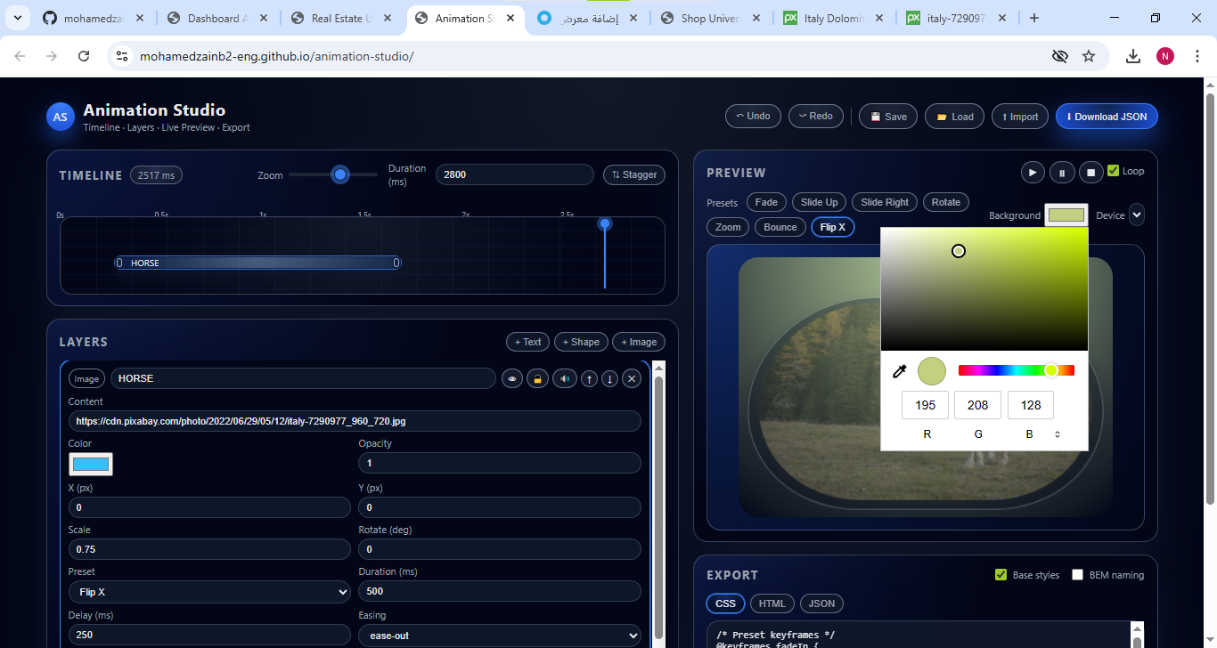The height and width of the screenshot is (648, 1217).
Task: Stop the animation preview
Action: (x=1091, y=173)
